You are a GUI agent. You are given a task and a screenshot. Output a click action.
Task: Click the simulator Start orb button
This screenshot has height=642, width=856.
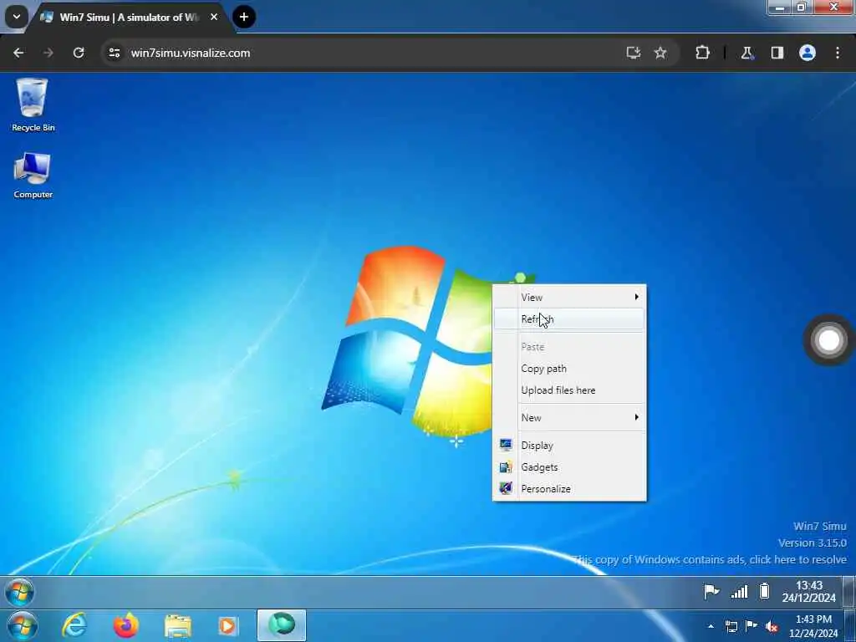click(x=19, y=592)
